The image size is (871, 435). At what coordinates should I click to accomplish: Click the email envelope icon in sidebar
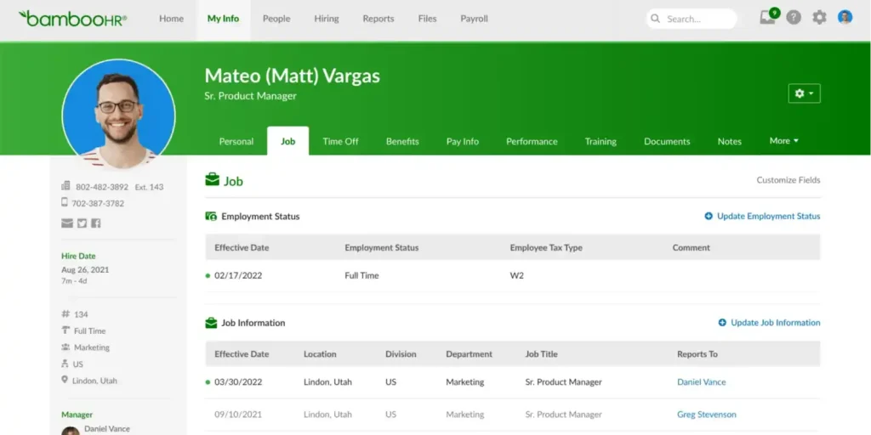point(66,223)
